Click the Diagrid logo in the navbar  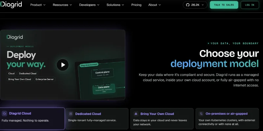(11, 5)
